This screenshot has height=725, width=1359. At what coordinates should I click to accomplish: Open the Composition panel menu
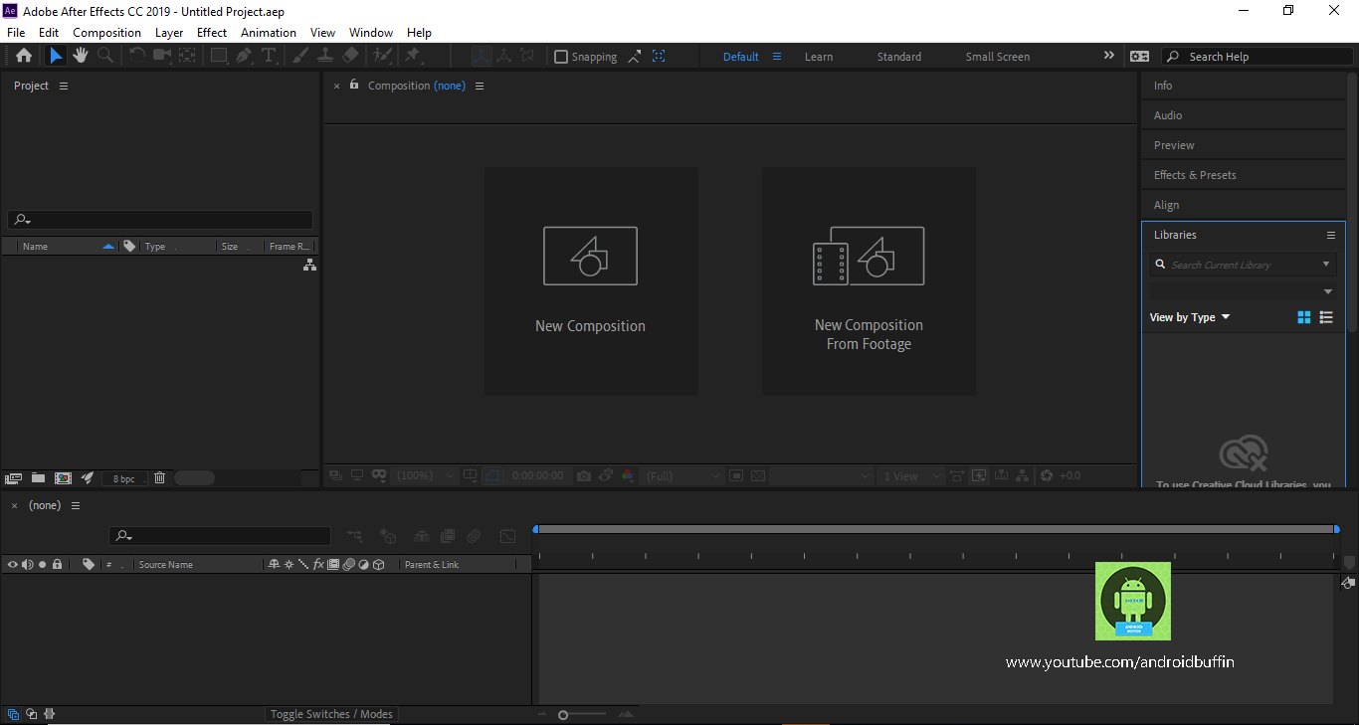[480, 86]
